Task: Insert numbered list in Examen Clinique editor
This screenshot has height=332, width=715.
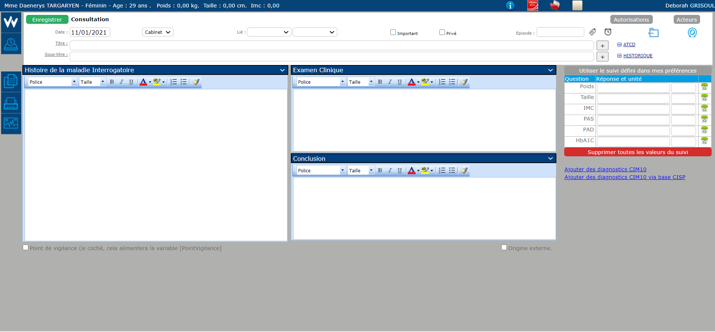Action: [442, 82]
